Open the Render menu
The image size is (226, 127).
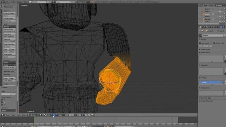(x=13, y=2)
